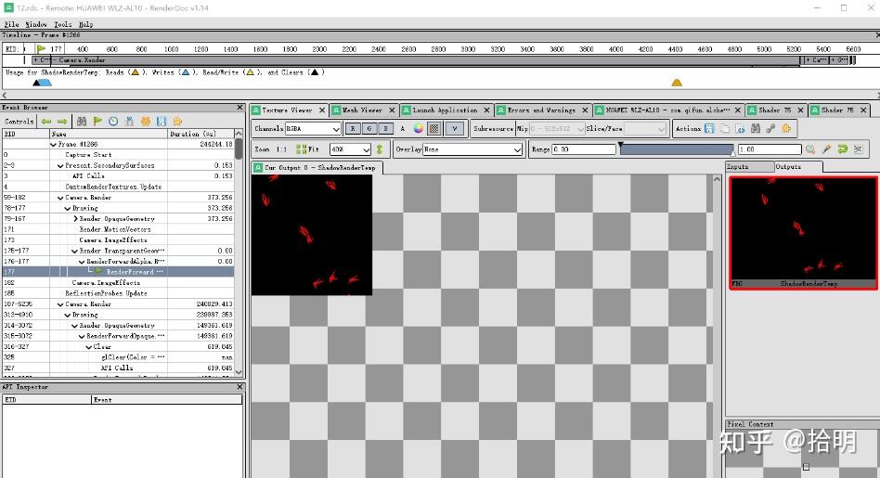Click the range slider bar

tap(675, 149)
